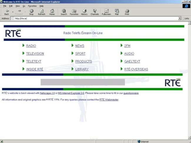
Task: Click the RTÉ logo at lower right
Action: tap(173, 83)
